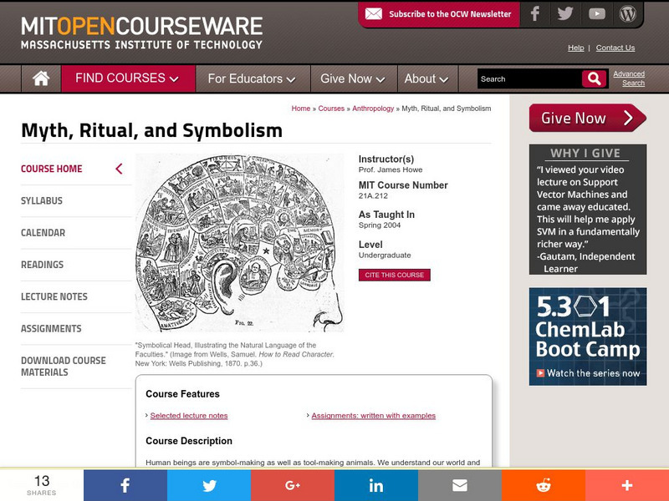Open the Assignments section
Viewport: 669px width, 501px height.
click(x=51, y=328)
